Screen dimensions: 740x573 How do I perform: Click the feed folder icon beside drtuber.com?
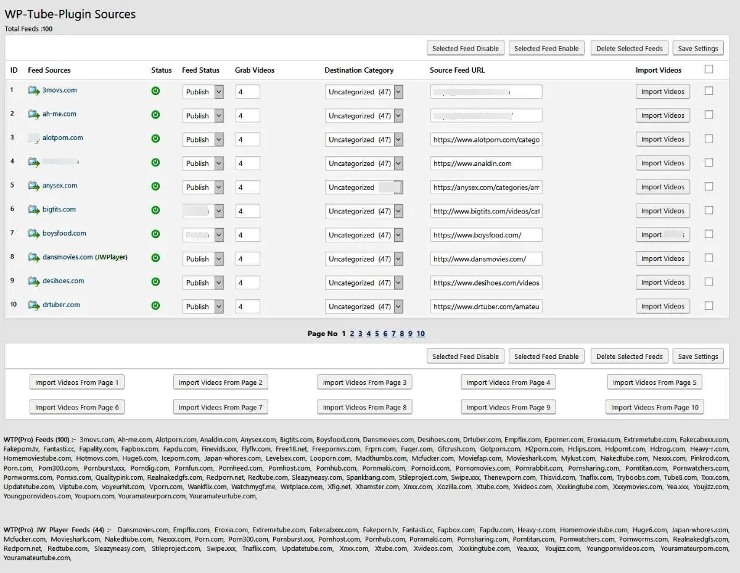(x=34, y=305)
